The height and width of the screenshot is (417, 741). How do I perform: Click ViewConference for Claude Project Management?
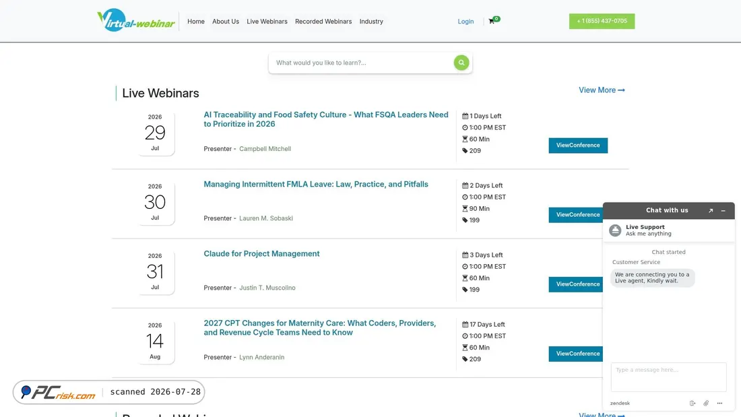point(575,284)
